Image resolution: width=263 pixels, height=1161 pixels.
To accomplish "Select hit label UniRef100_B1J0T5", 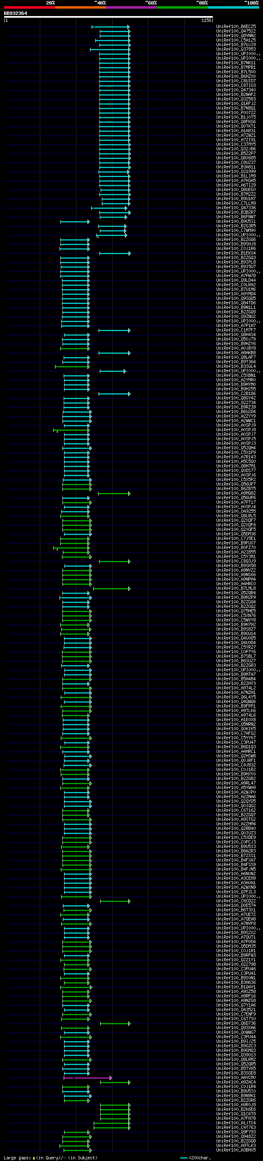I will [x=236, y=117].
